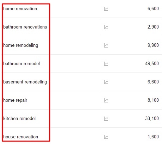Select the basement remodeling keyword
This screenshot has width=162, height=144.
pyautogui.click(x=25, y=82)
